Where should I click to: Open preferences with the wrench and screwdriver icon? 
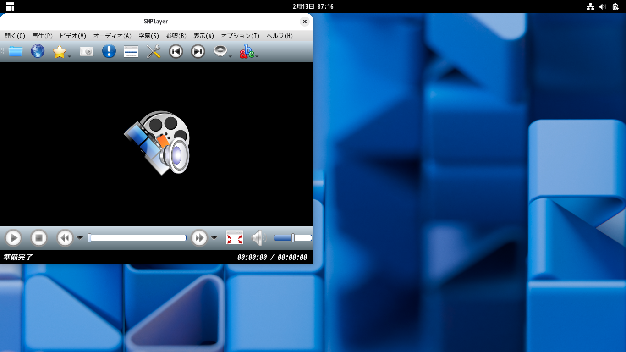[154, 51]
